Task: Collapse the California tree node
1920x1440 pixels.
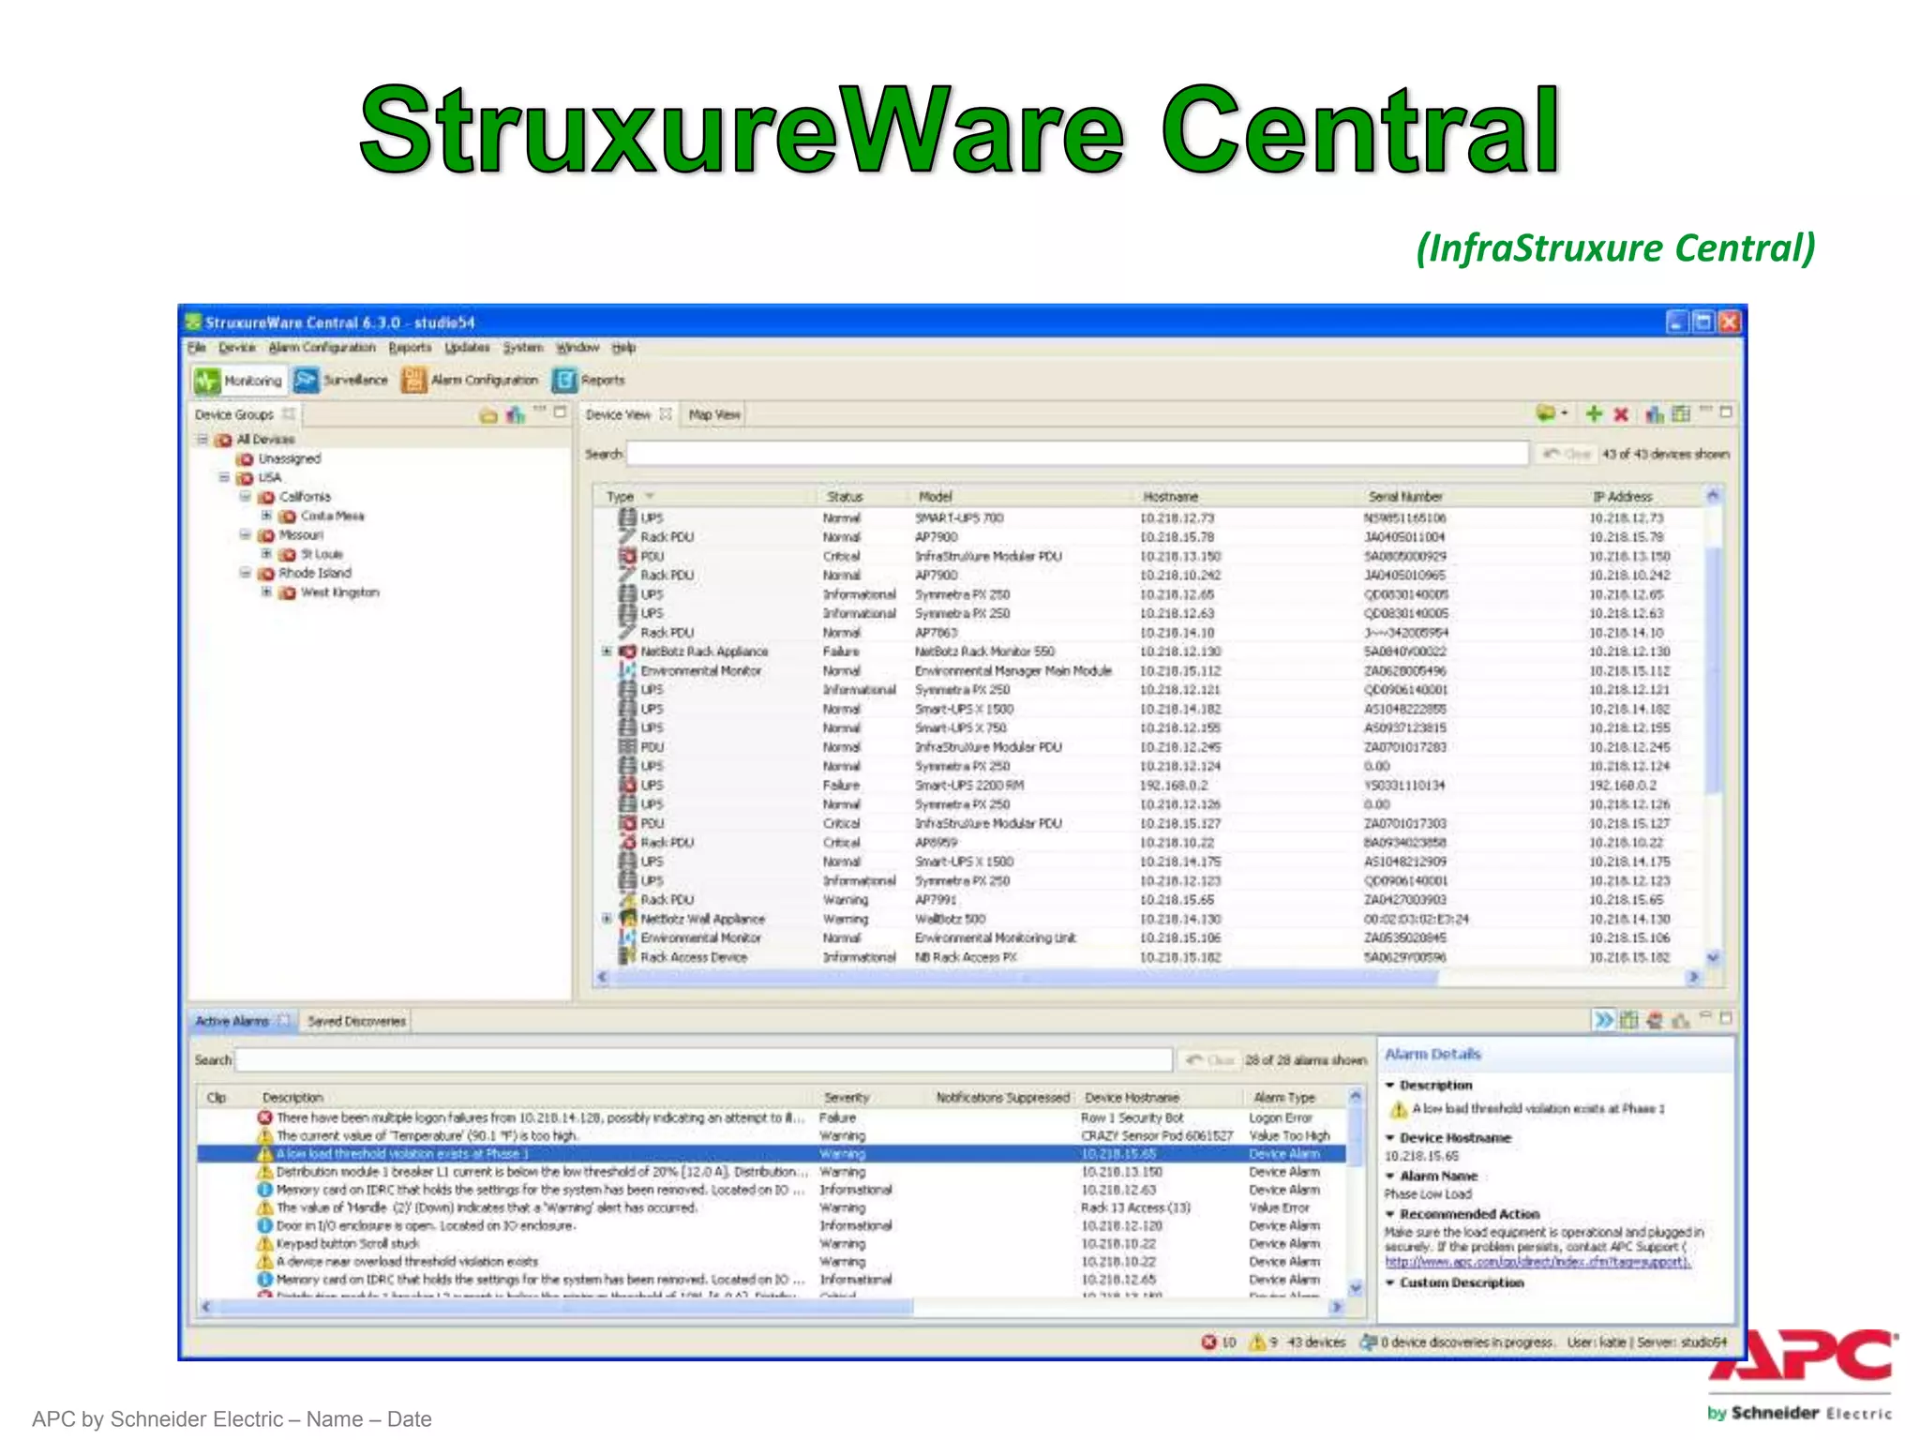Action: point(245,497)
